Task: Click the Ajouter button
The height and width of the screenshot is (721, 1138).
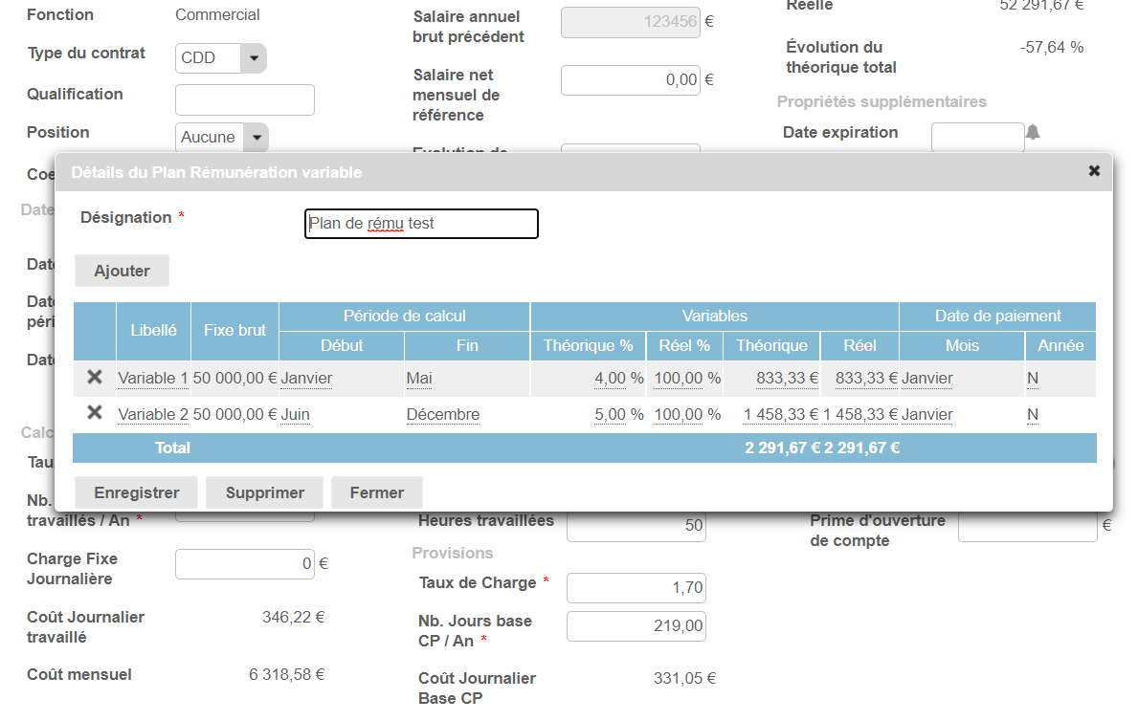Action: tap(122, 271)
